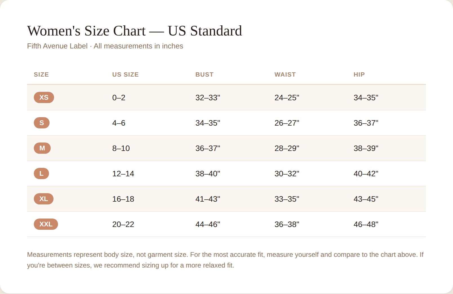Select the S size badge
453x294 pixels.
(x=42, y=123)
